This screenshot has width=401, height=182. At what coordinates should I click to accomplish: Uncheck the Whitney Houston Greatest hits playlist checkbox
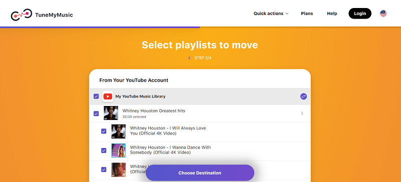click(96, 113)
